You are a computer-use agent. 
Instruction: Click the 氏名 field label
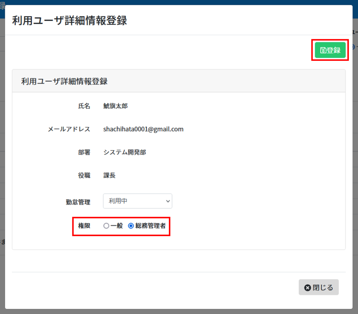pos(84,106)
